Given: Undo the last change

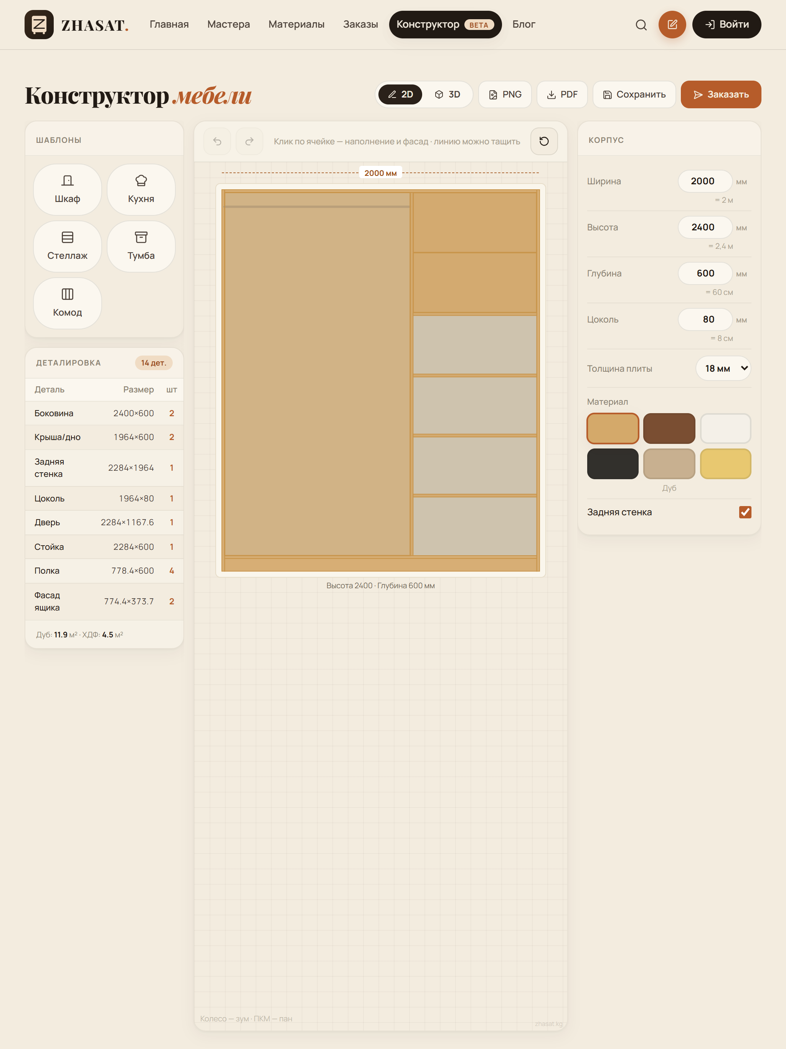Looking at the screenshot, I should (217, 141).
